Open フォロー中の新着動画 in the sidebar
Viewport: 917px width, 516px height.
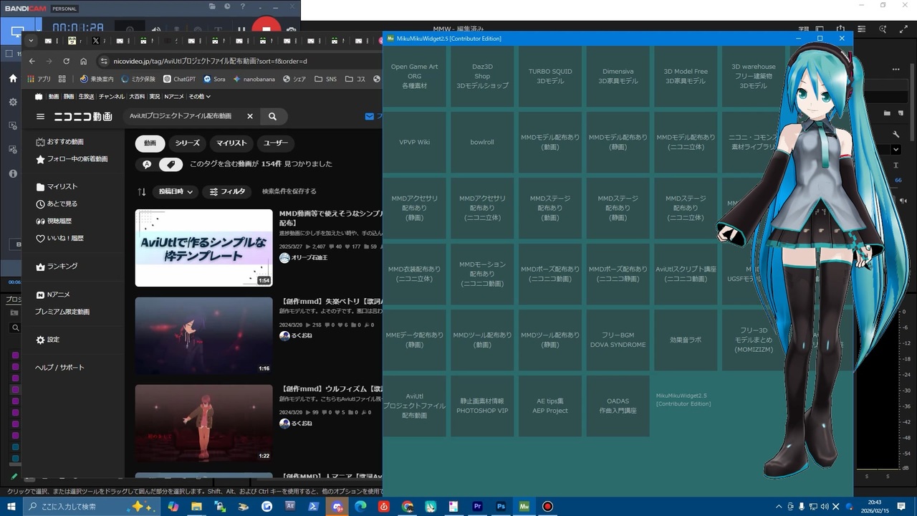pos(72,159)
